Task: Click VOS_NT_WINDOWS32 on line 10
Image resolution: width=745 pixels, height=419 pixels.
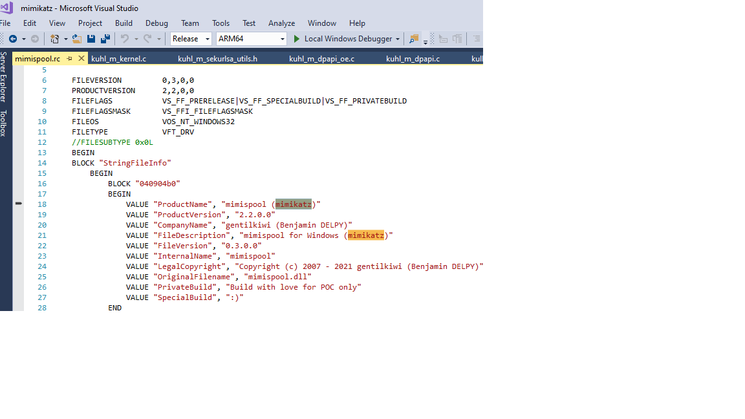Action: (198, 122)
